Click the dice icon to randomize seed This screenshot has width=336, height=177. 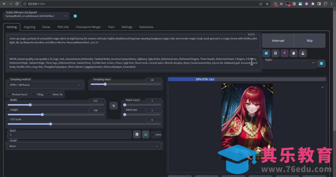(137, 134)
